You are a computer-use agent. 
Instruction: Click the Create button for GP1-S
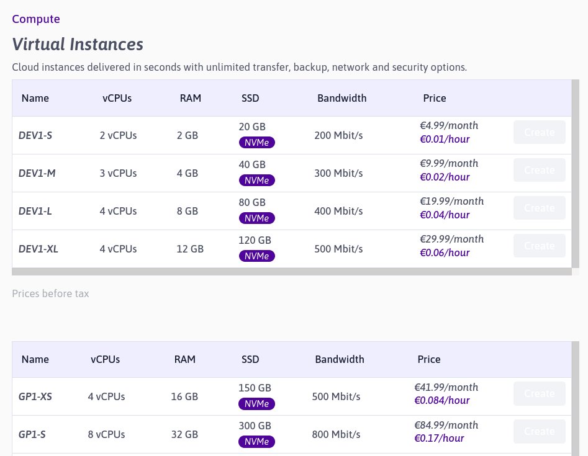(x=539, y=431)
